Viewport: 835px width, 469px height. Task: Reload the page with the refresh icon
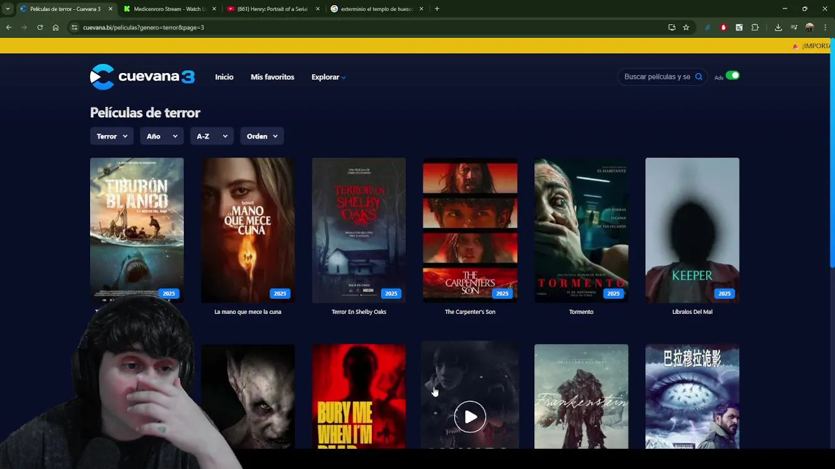tap(40, 27)
